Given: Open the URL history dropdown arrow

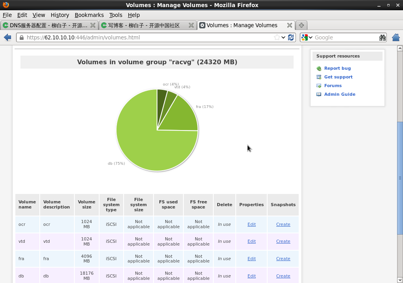Looking at the screenshot, I should 283,37.
